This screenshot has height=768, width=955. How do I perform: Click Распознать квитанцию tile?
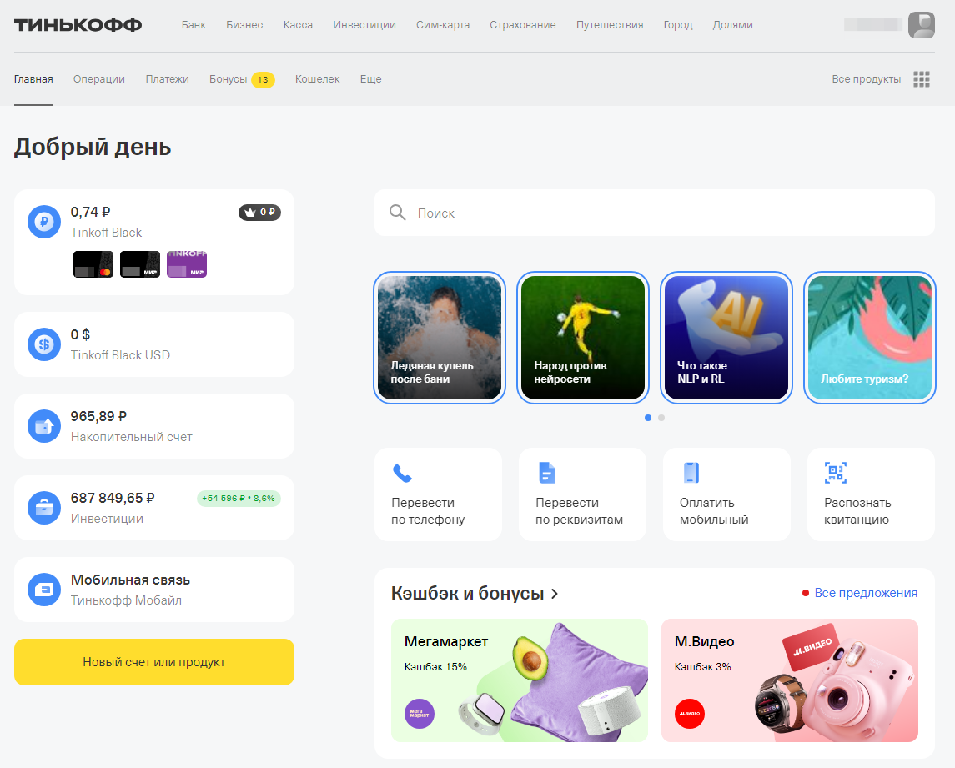click(871, 494)
